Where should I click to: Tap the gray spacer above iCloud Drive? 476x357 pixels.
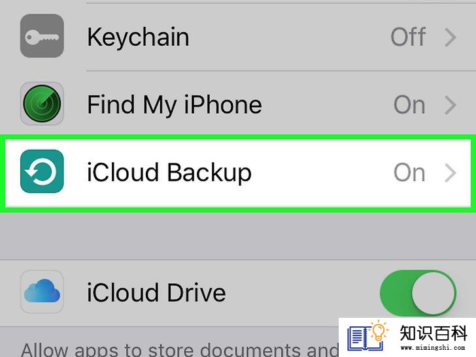pos(238,236)
